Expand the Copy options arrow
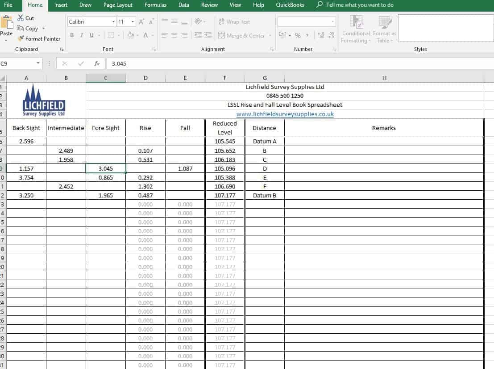 [x=43, y=29]
